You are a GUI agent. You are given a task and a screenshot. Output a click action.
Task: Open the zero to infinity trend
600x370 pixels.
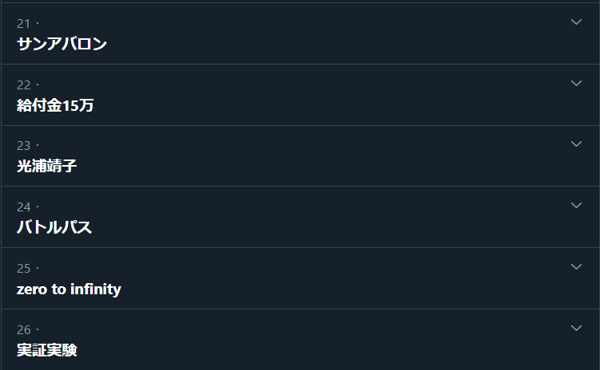[x=69, y=289]
